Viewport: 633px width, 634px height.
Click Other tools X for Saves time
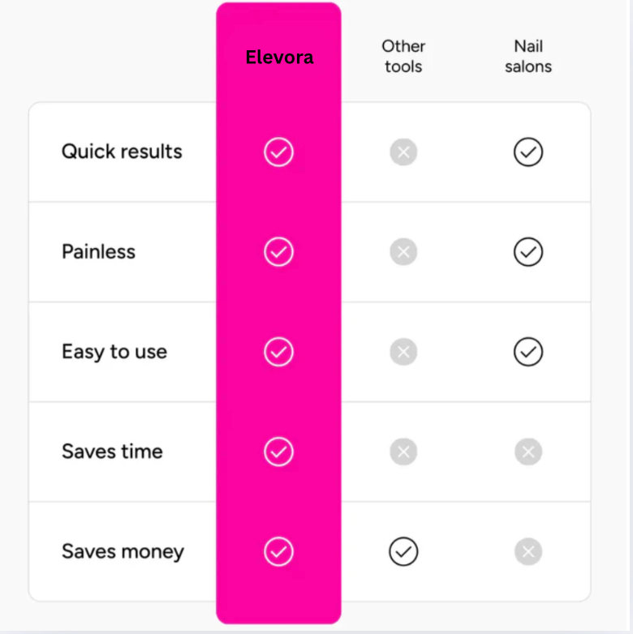click(403, 452)
